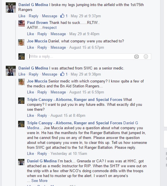Open Paul Brown's avatar thumbnail
167x186 pixels.
[22, 23]
